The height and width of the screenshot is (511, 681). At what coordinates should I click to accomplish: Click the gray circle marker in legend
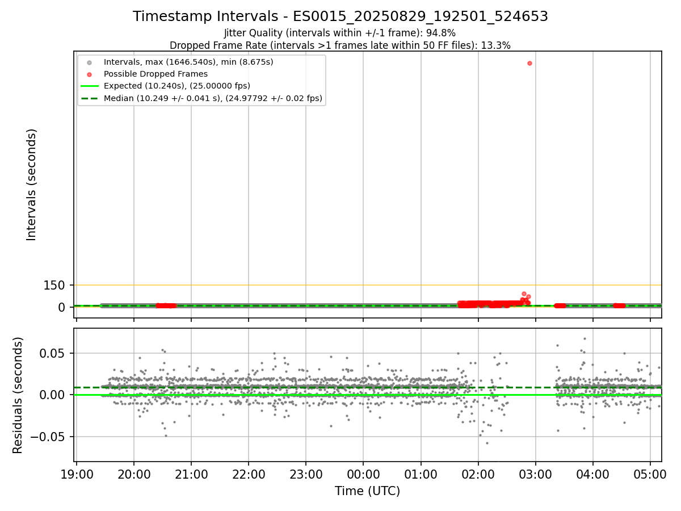[x=90, y=62]
